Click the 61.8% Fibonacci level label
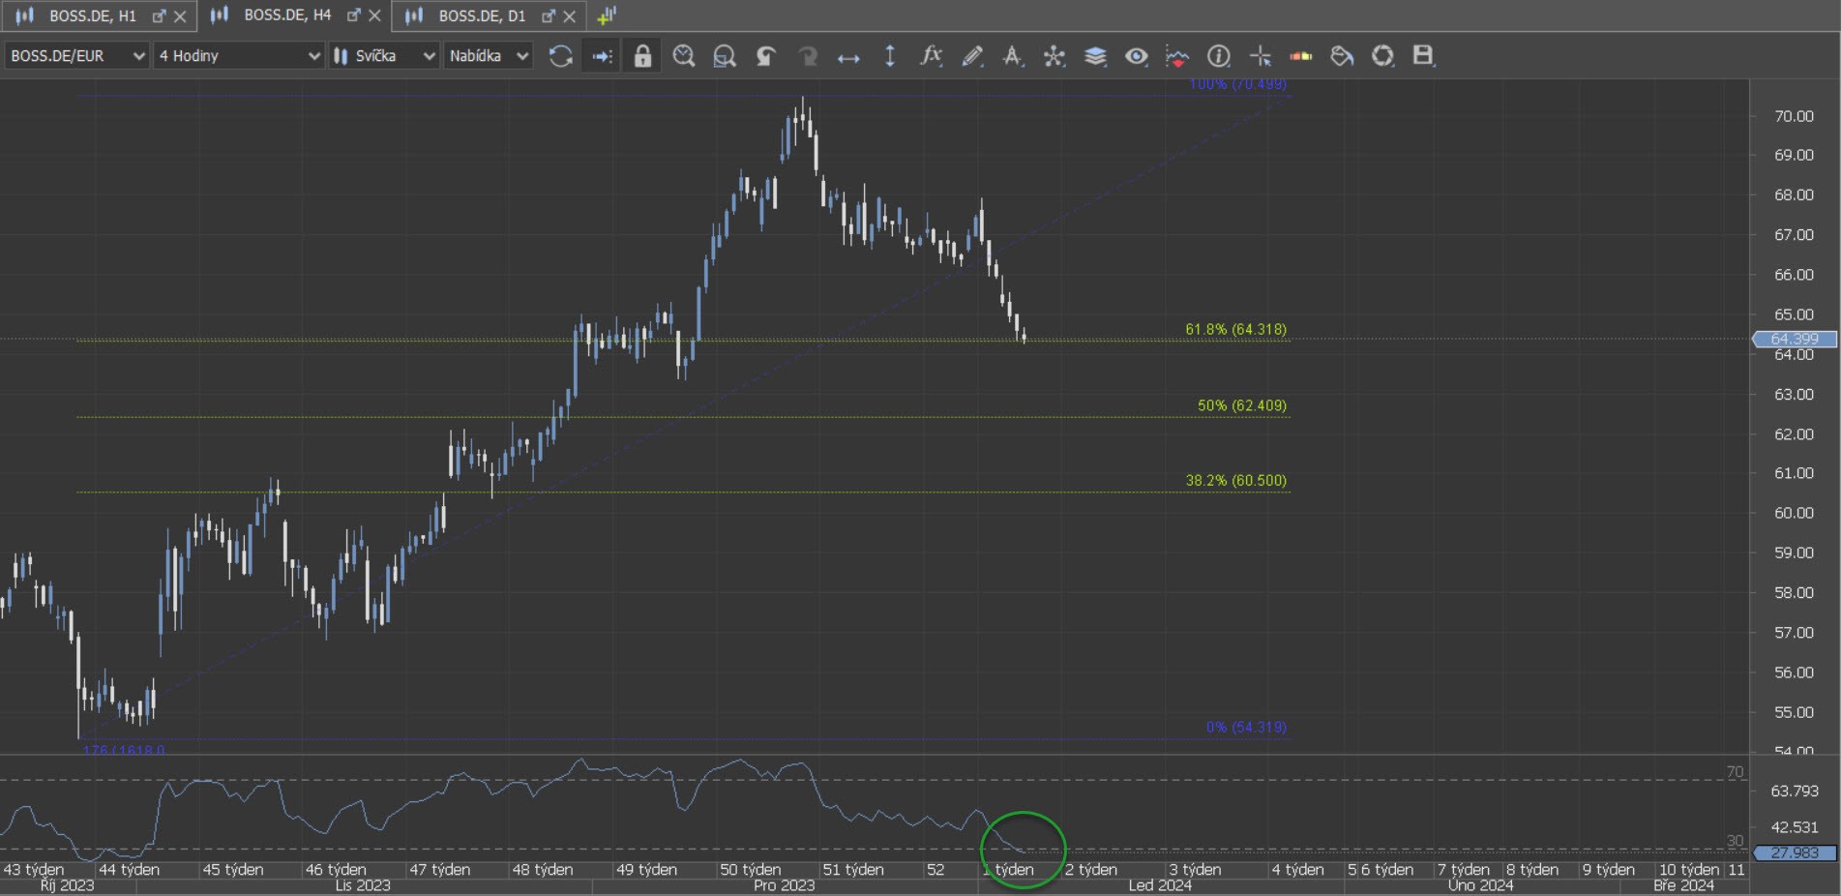 1235,329
